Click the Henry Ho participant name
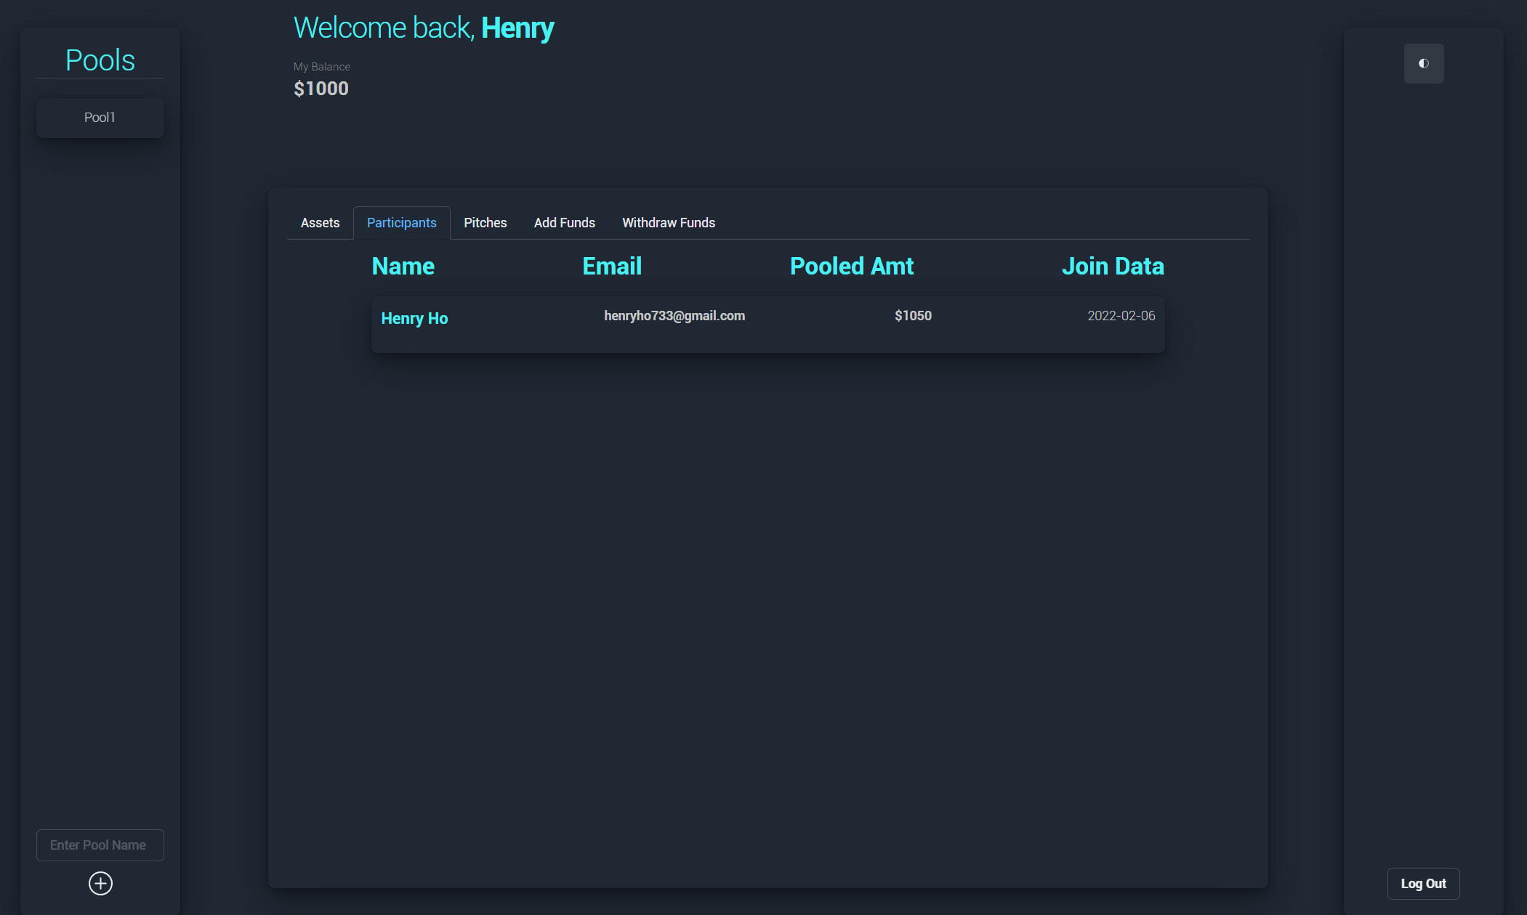The image size is (1527, 915). point(414,319)
